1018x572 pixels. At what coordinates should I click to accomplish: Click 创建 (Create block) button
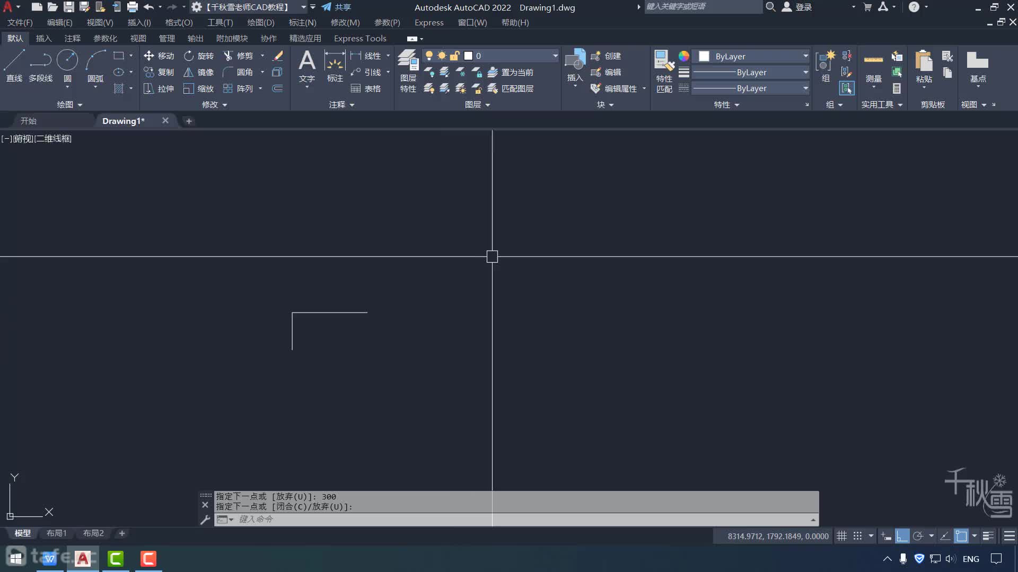click(x=606, y=56)
